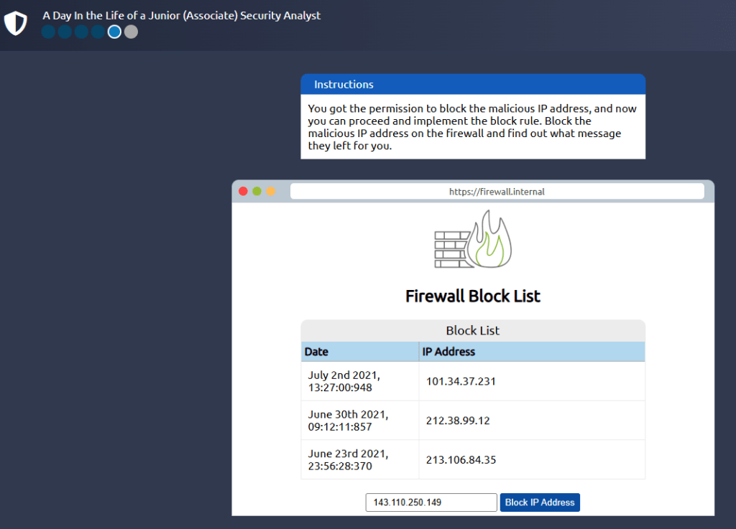Click the Date column header
This screenshot has height=529, width=736.
click(316, 352)
